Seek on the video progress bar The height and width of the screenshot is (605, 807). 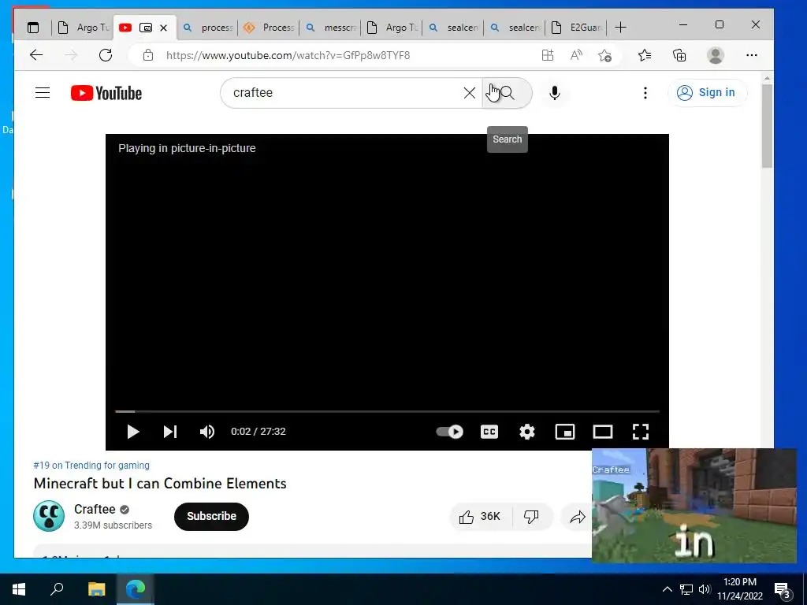click(x=387, y=411)
